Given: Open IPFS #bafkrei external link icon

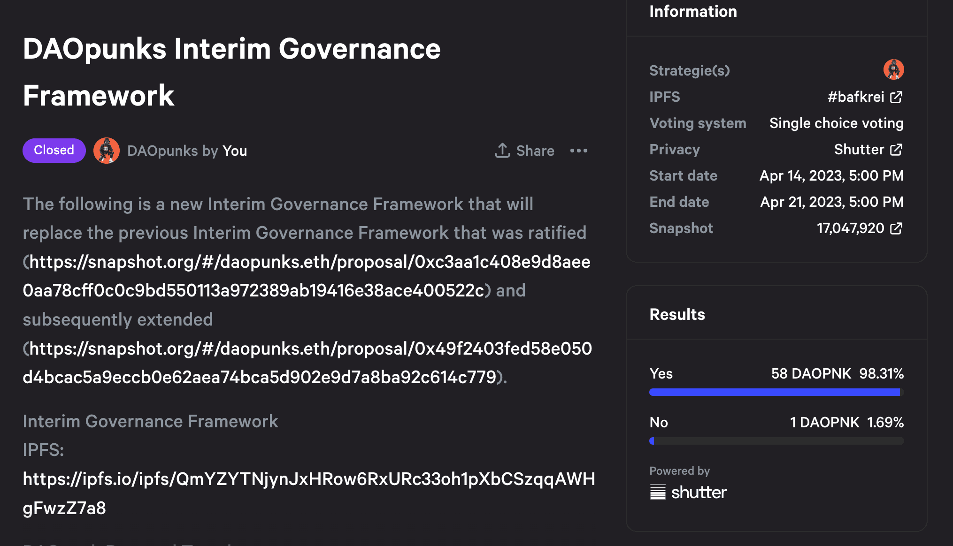Looking at the screenshot, I should point(896,97).
